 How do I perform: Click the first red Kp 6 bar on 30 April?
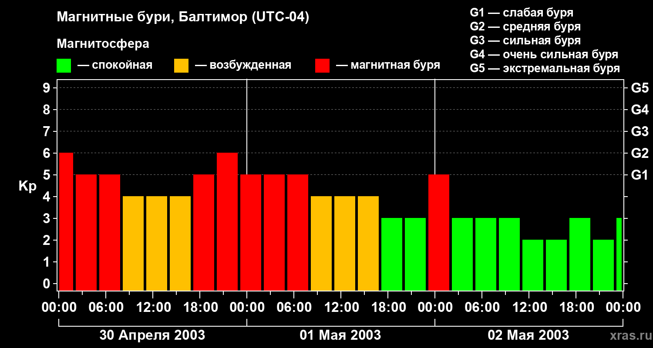(x=66, y=222)
